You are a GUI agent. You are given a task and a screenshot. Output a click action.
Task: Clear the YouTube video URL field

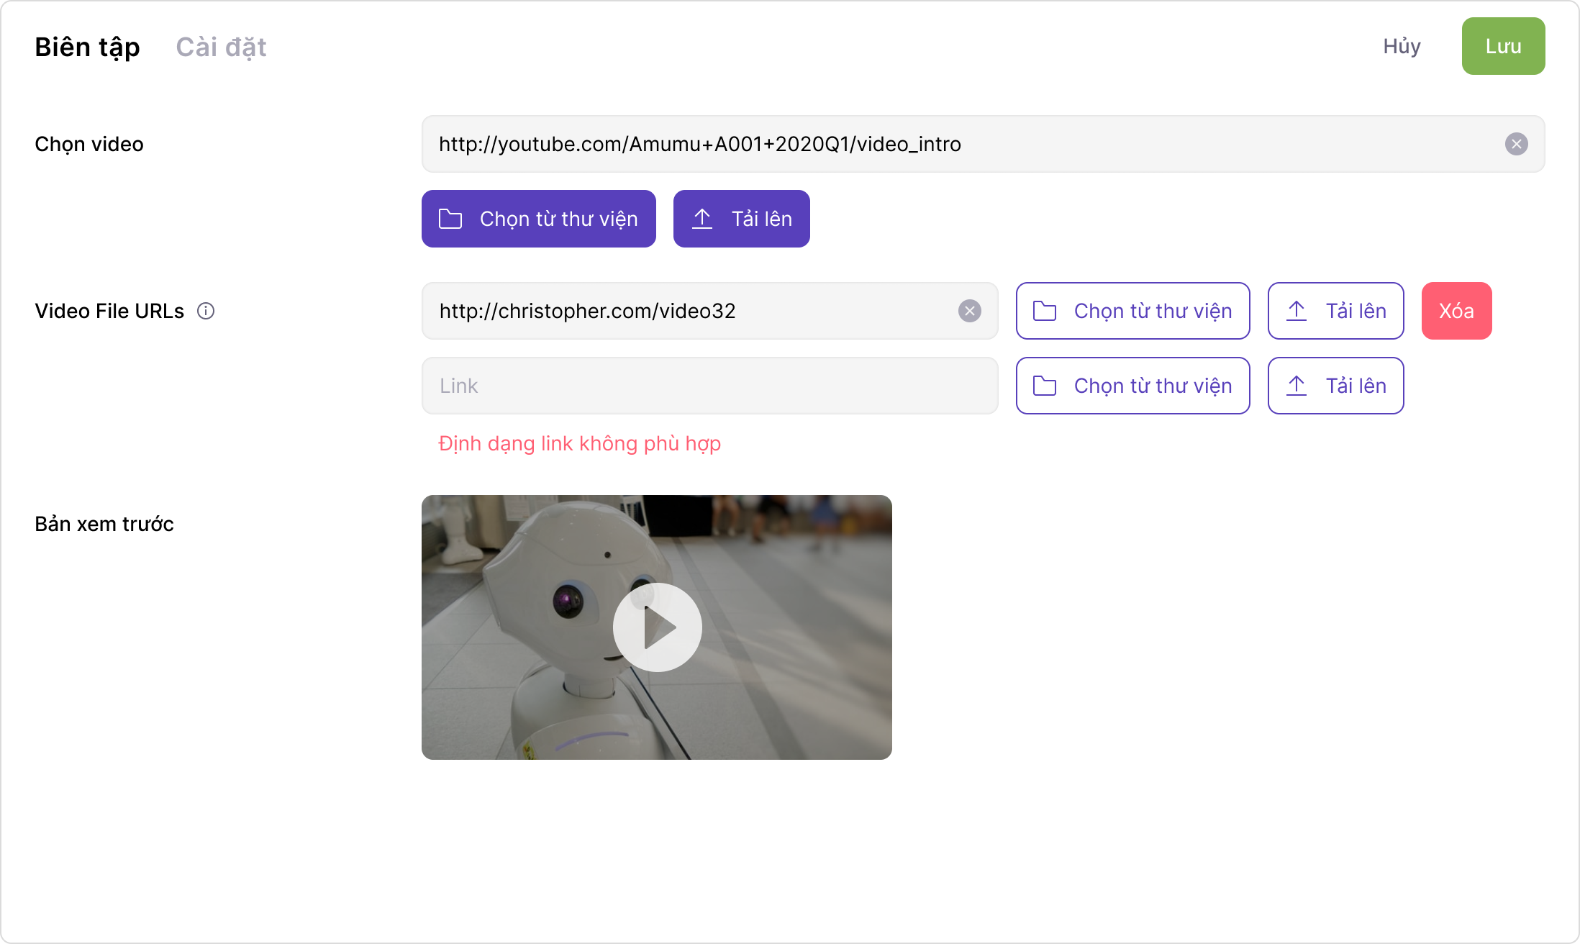click(1516, 144)
